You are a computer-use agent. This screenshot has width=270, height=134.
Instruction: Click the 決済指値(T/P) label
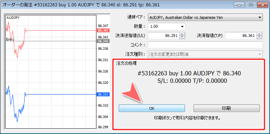(x=210, y=36)
